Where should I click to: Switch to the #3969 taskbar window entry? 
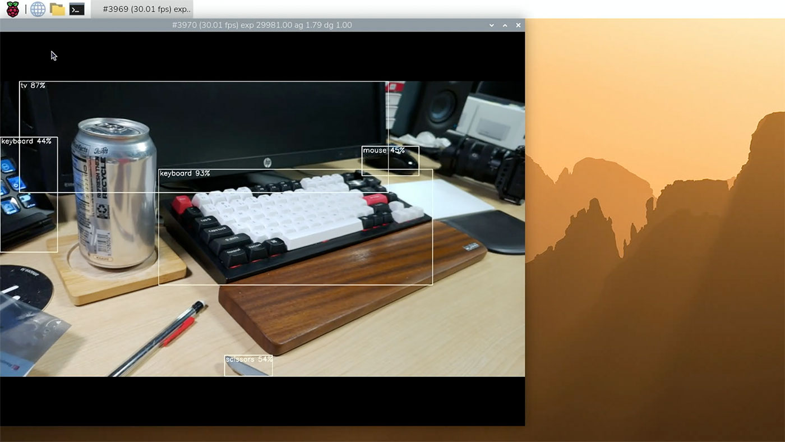click(x=142, y=9)
